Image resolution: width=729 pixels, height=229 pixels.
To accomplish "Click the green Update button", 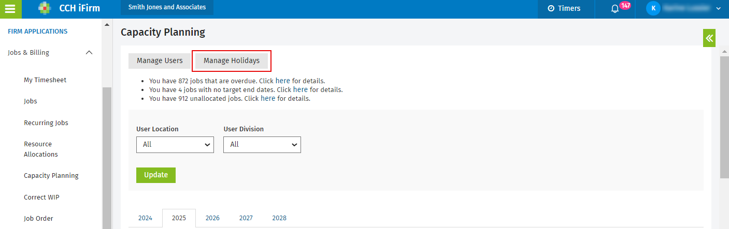I will pos(156,175).
